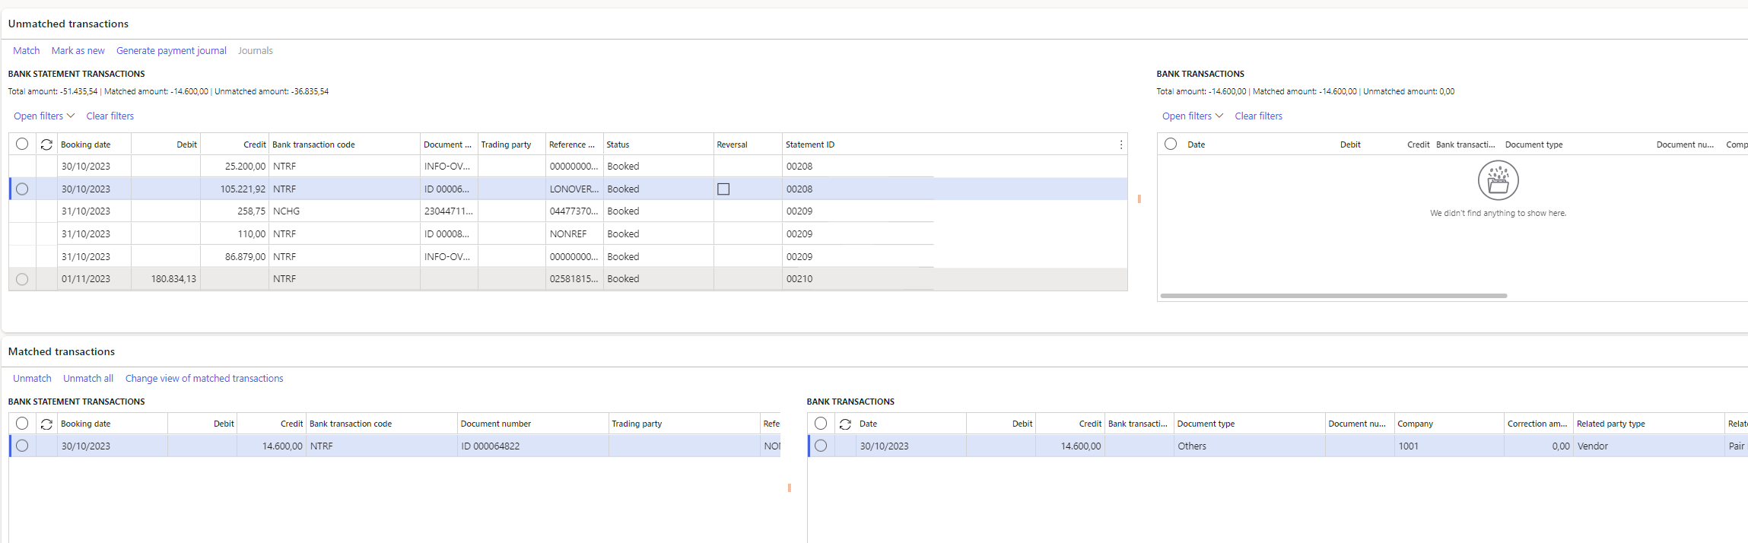This screenshot has width=1748, height=543.
Task: Click the Correction am... column header
Action: pos(1538,424)
